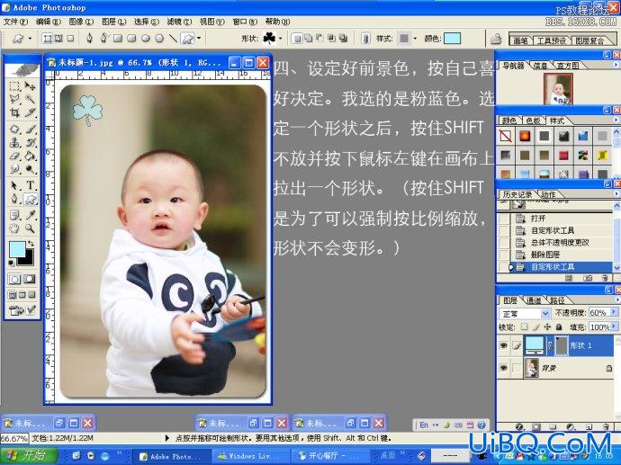Open the custom shape picker dropdown
621x465 pixels.
tap(281, 39)
